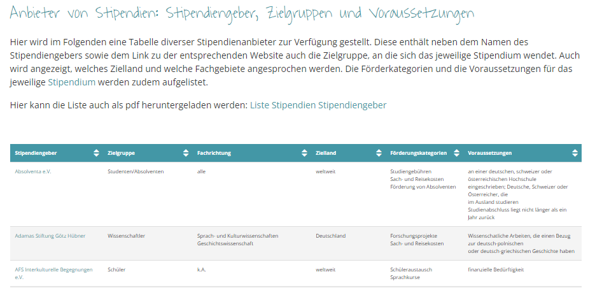Sort table by Stipendiengeber column arrows
The width and height of the screenshot is (595, 288).
pos(96,153)
